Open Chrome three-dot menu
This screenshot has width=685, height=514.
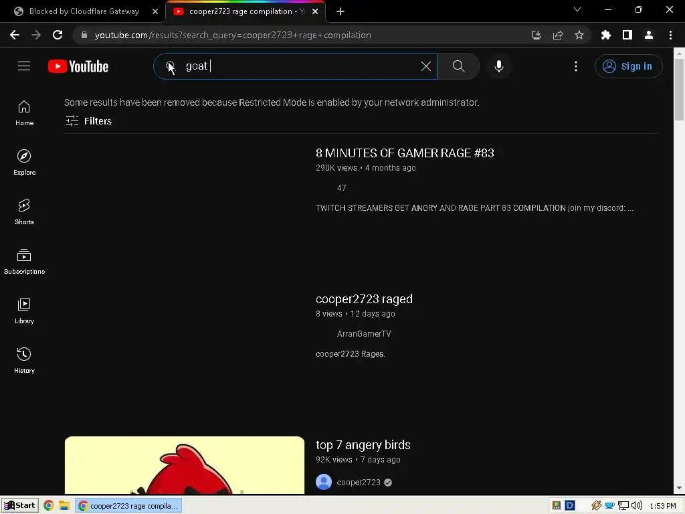coord(670,35)
